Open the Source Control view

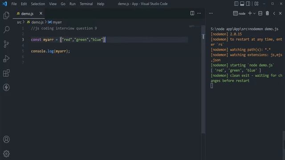tap(6, 44)
